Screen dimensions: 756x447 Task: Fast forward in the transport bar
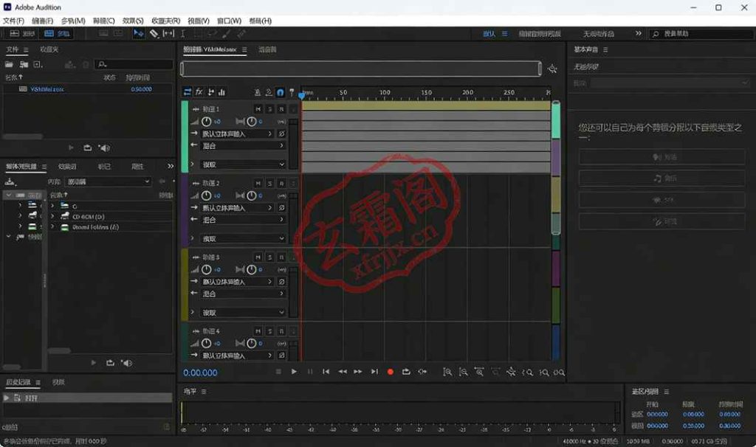[358, 371]
